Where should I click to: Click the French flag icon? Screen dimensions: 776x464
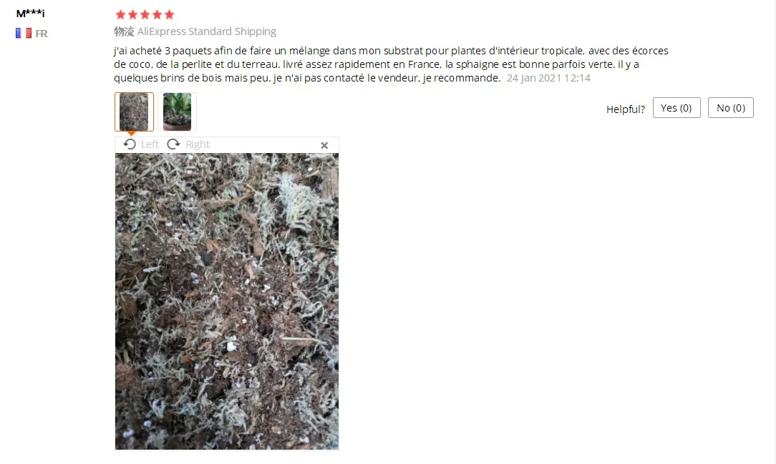(x=23, y=33)
